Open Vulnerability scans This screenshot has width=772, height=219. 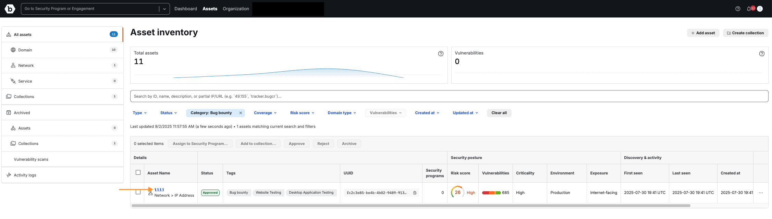click(62, 159)
